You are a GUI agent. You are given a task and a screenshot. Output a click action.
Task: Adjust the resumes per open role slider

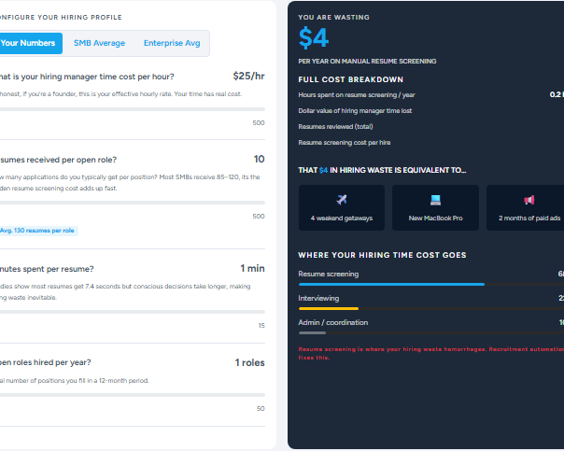click(133, 203)
